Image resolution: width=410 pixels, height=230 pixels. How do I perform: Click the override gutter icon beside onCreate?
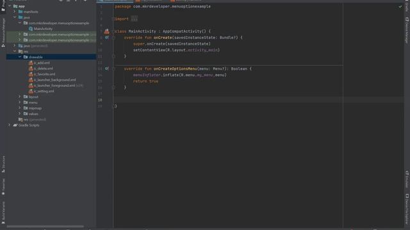point(107,38)
